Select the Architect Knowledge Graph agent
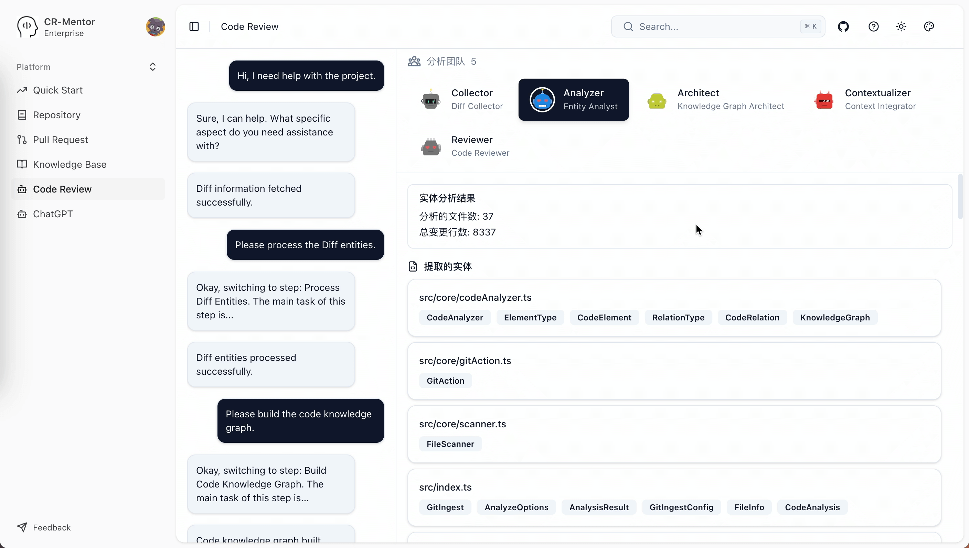The height and width of the screenshot is (548, 969). 716,99
